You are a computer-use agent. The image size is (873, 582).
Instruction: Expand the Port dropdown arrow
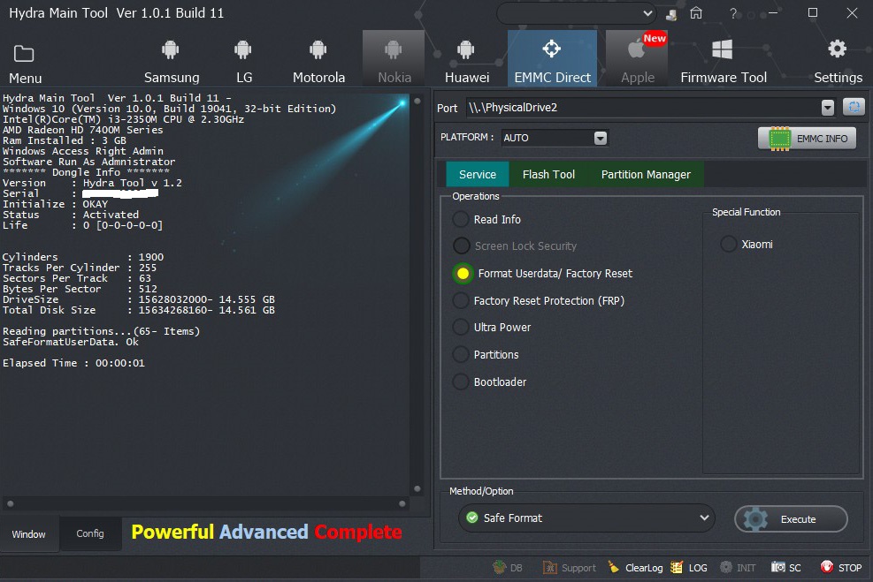827,108
